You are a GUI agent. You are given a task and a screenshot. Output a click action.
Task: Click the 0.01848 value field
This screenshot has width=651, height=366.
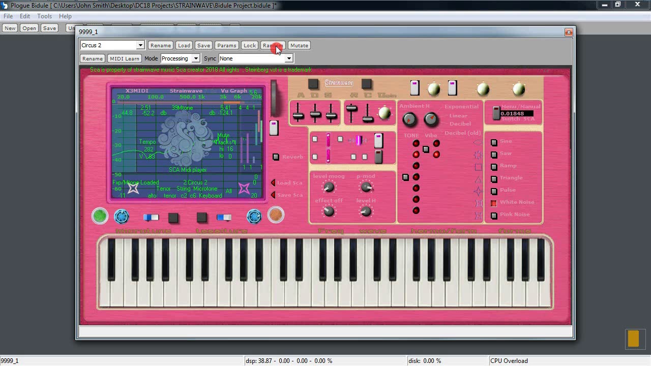tap(517, 114)
